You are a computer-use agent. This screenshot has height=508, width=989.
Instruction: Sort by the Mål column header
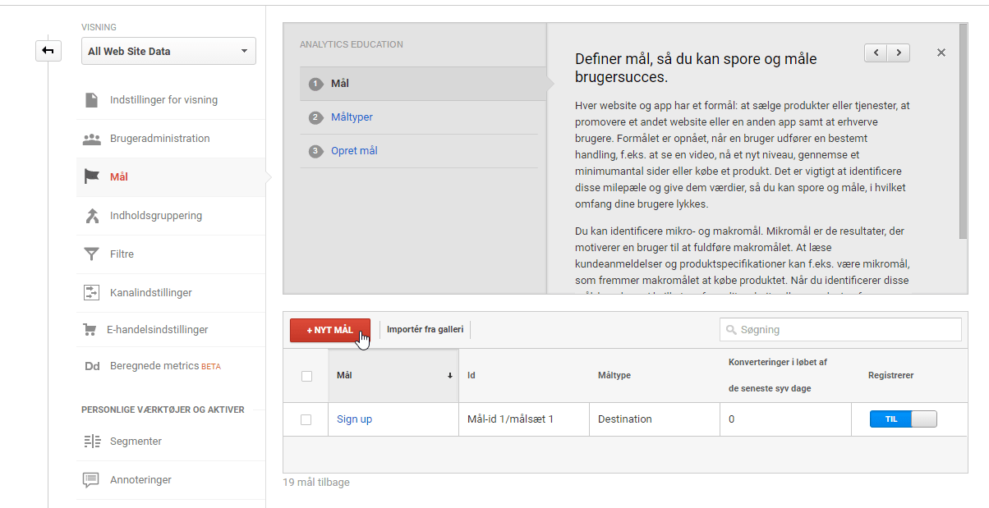pyautogui.click(x=393, y=376)
